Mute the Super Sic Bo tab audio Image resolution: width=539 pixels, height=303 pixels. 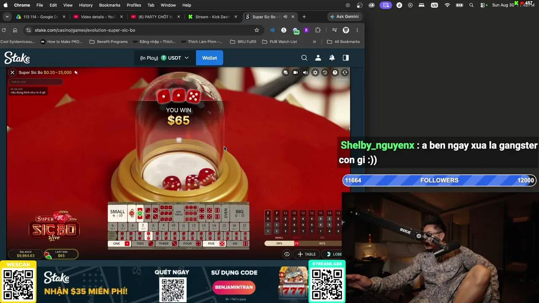pyautogui.click(x=285, y=17)
